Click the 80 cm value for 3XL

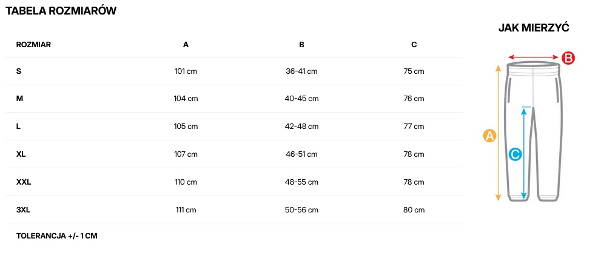414,210
